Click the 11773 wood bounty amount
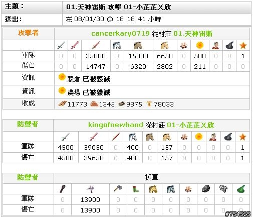The width and height of the screenshot is (253, 218). 77,104
